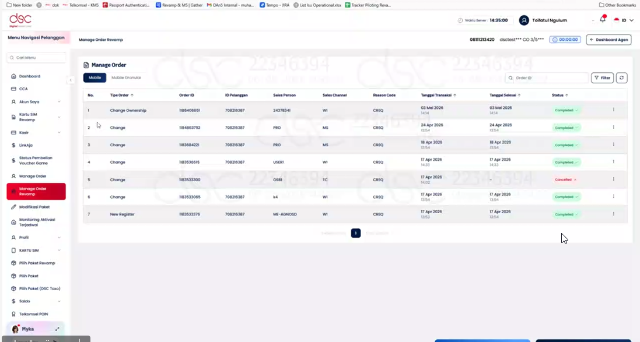Open row actions for cancelled order 1183533300
The image size is (640, 342).
[x=614, y=179]
